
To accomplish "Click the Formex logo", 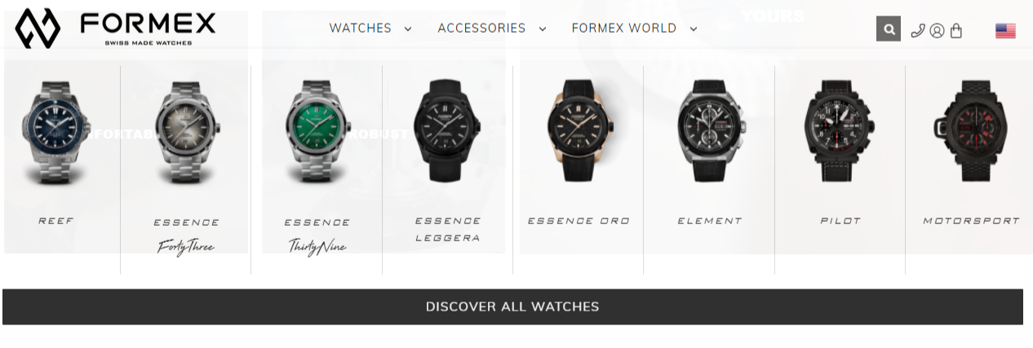I will (115, 29).
